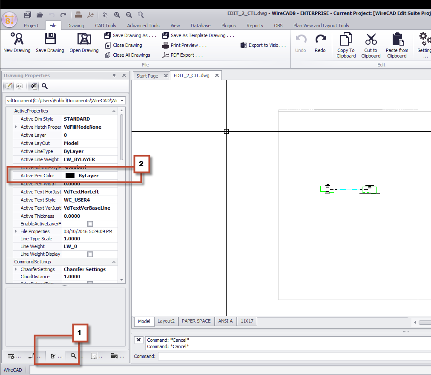Collapse the ActiveProperties section
This screenshot has height=375, width=431.
pos(114,111)
